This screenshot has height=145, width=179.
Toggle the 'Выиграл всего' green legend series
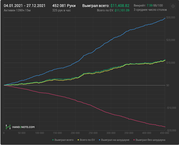point(63,140)
